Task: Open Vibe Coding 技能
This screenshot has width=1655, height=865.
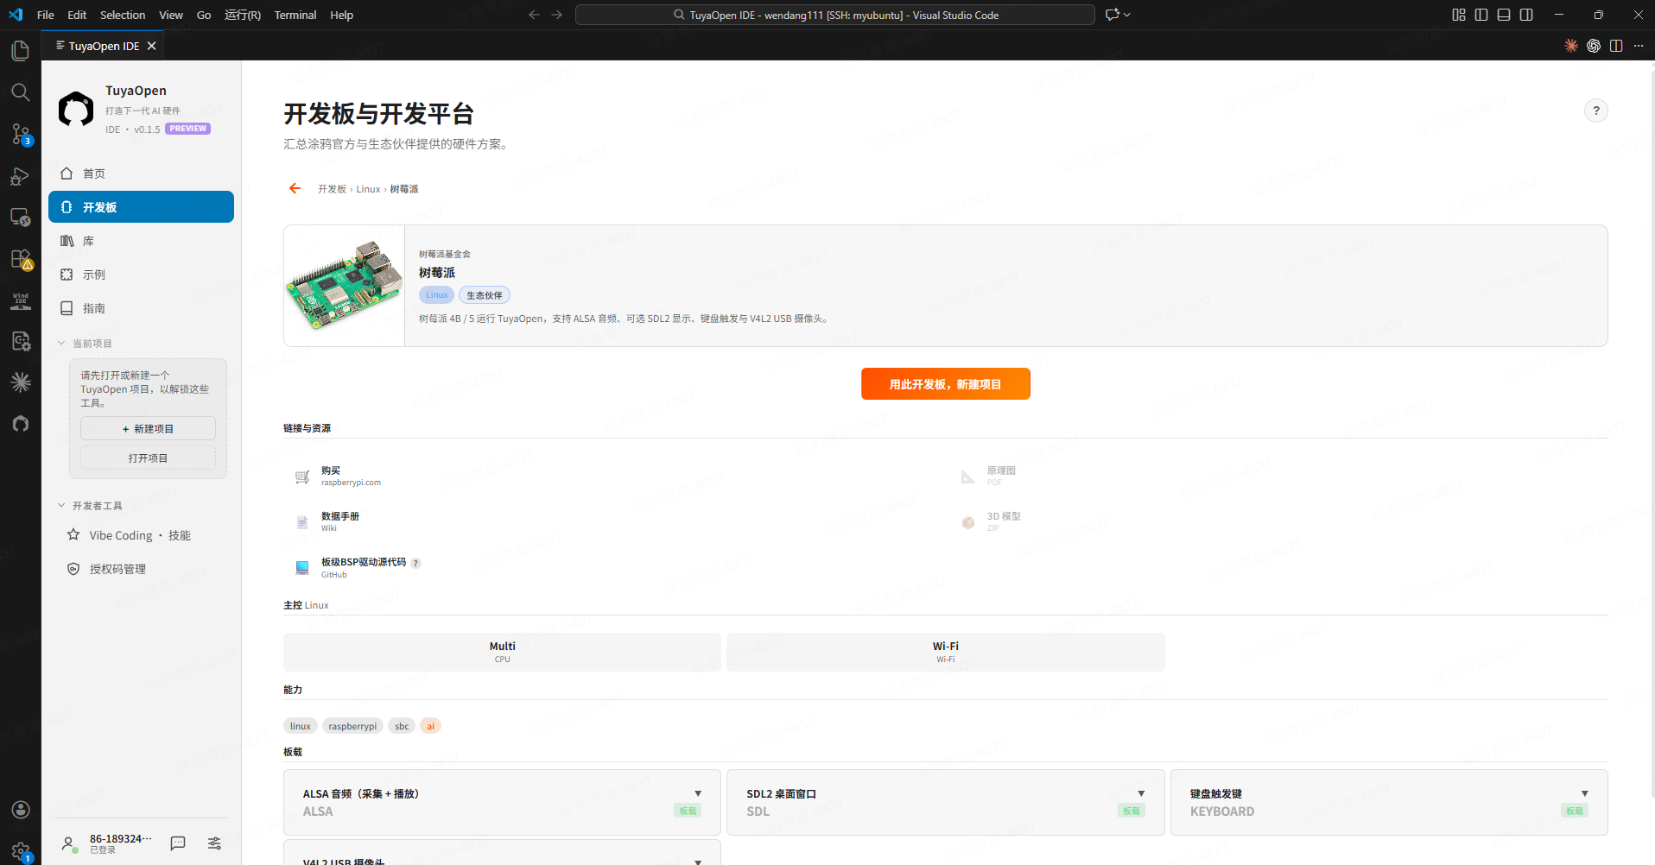Action: tap(141, 535)
